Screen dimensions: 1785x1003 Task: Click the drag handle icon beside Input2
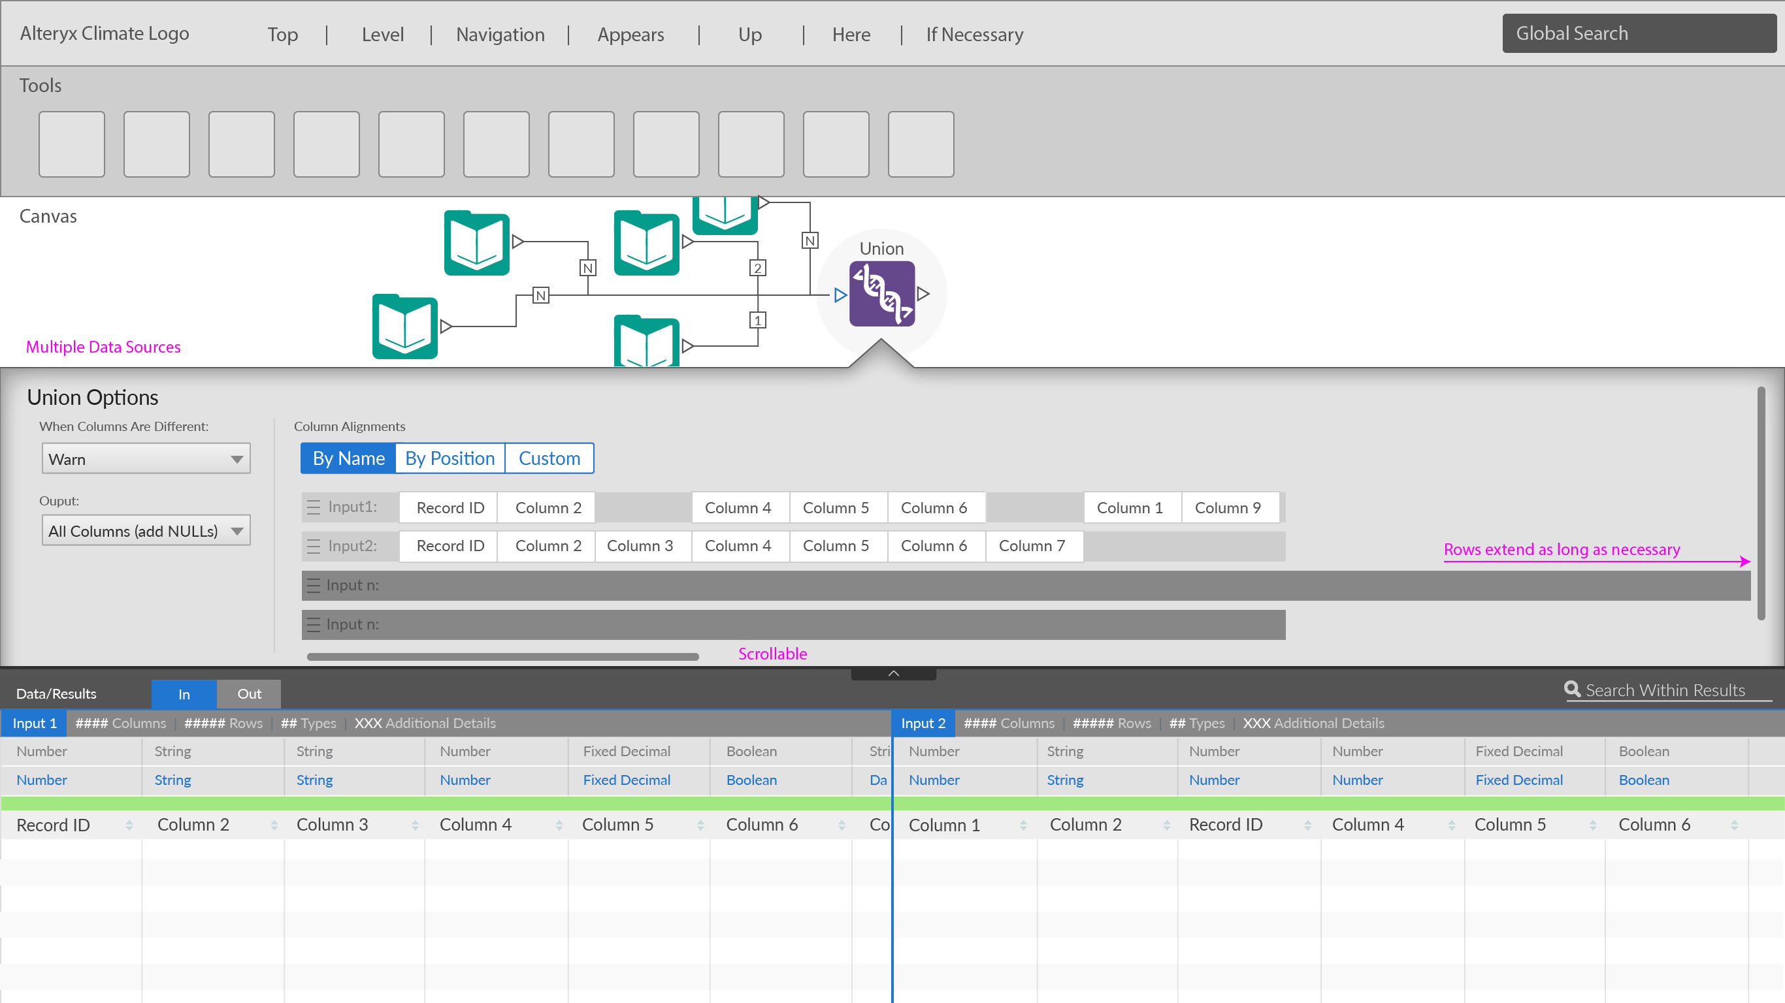click(x=313, y=546)
